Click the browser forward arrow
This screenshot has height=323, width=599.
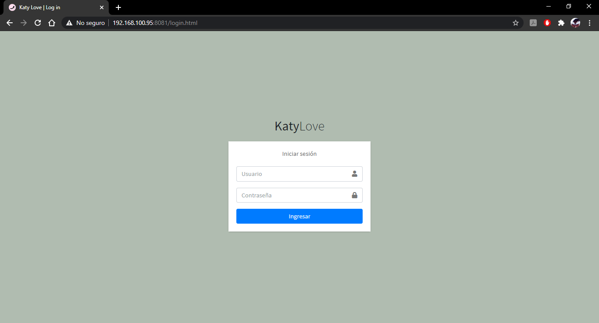click(24, 23)
